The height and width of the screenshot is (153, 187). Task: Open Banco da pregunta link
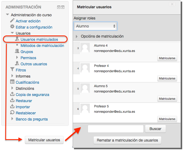[32, 119]
